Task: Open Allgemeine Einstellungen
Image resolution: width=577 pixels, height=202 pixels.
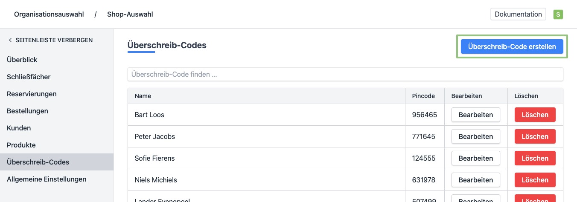Action: 47,179
